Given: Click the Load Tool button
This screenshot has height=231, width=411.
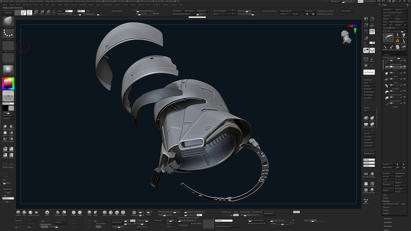Looking at the screenshot, I should tap(388, 10).
